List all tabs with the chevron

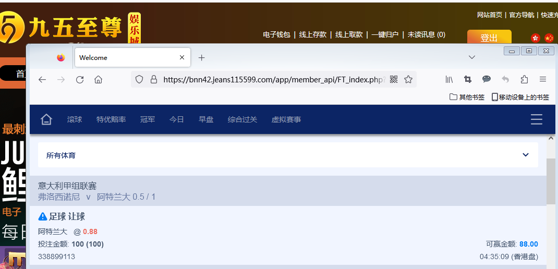(x=472, y=57)
